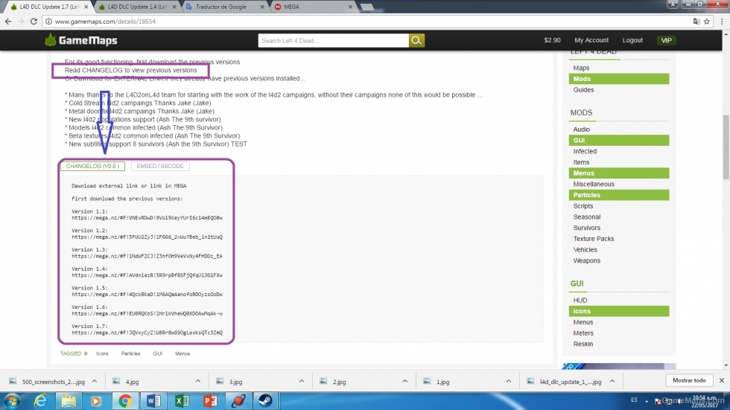Expand options for 500_screenshots_2 download
The image size is (730, 410).
tap(95, 381)
